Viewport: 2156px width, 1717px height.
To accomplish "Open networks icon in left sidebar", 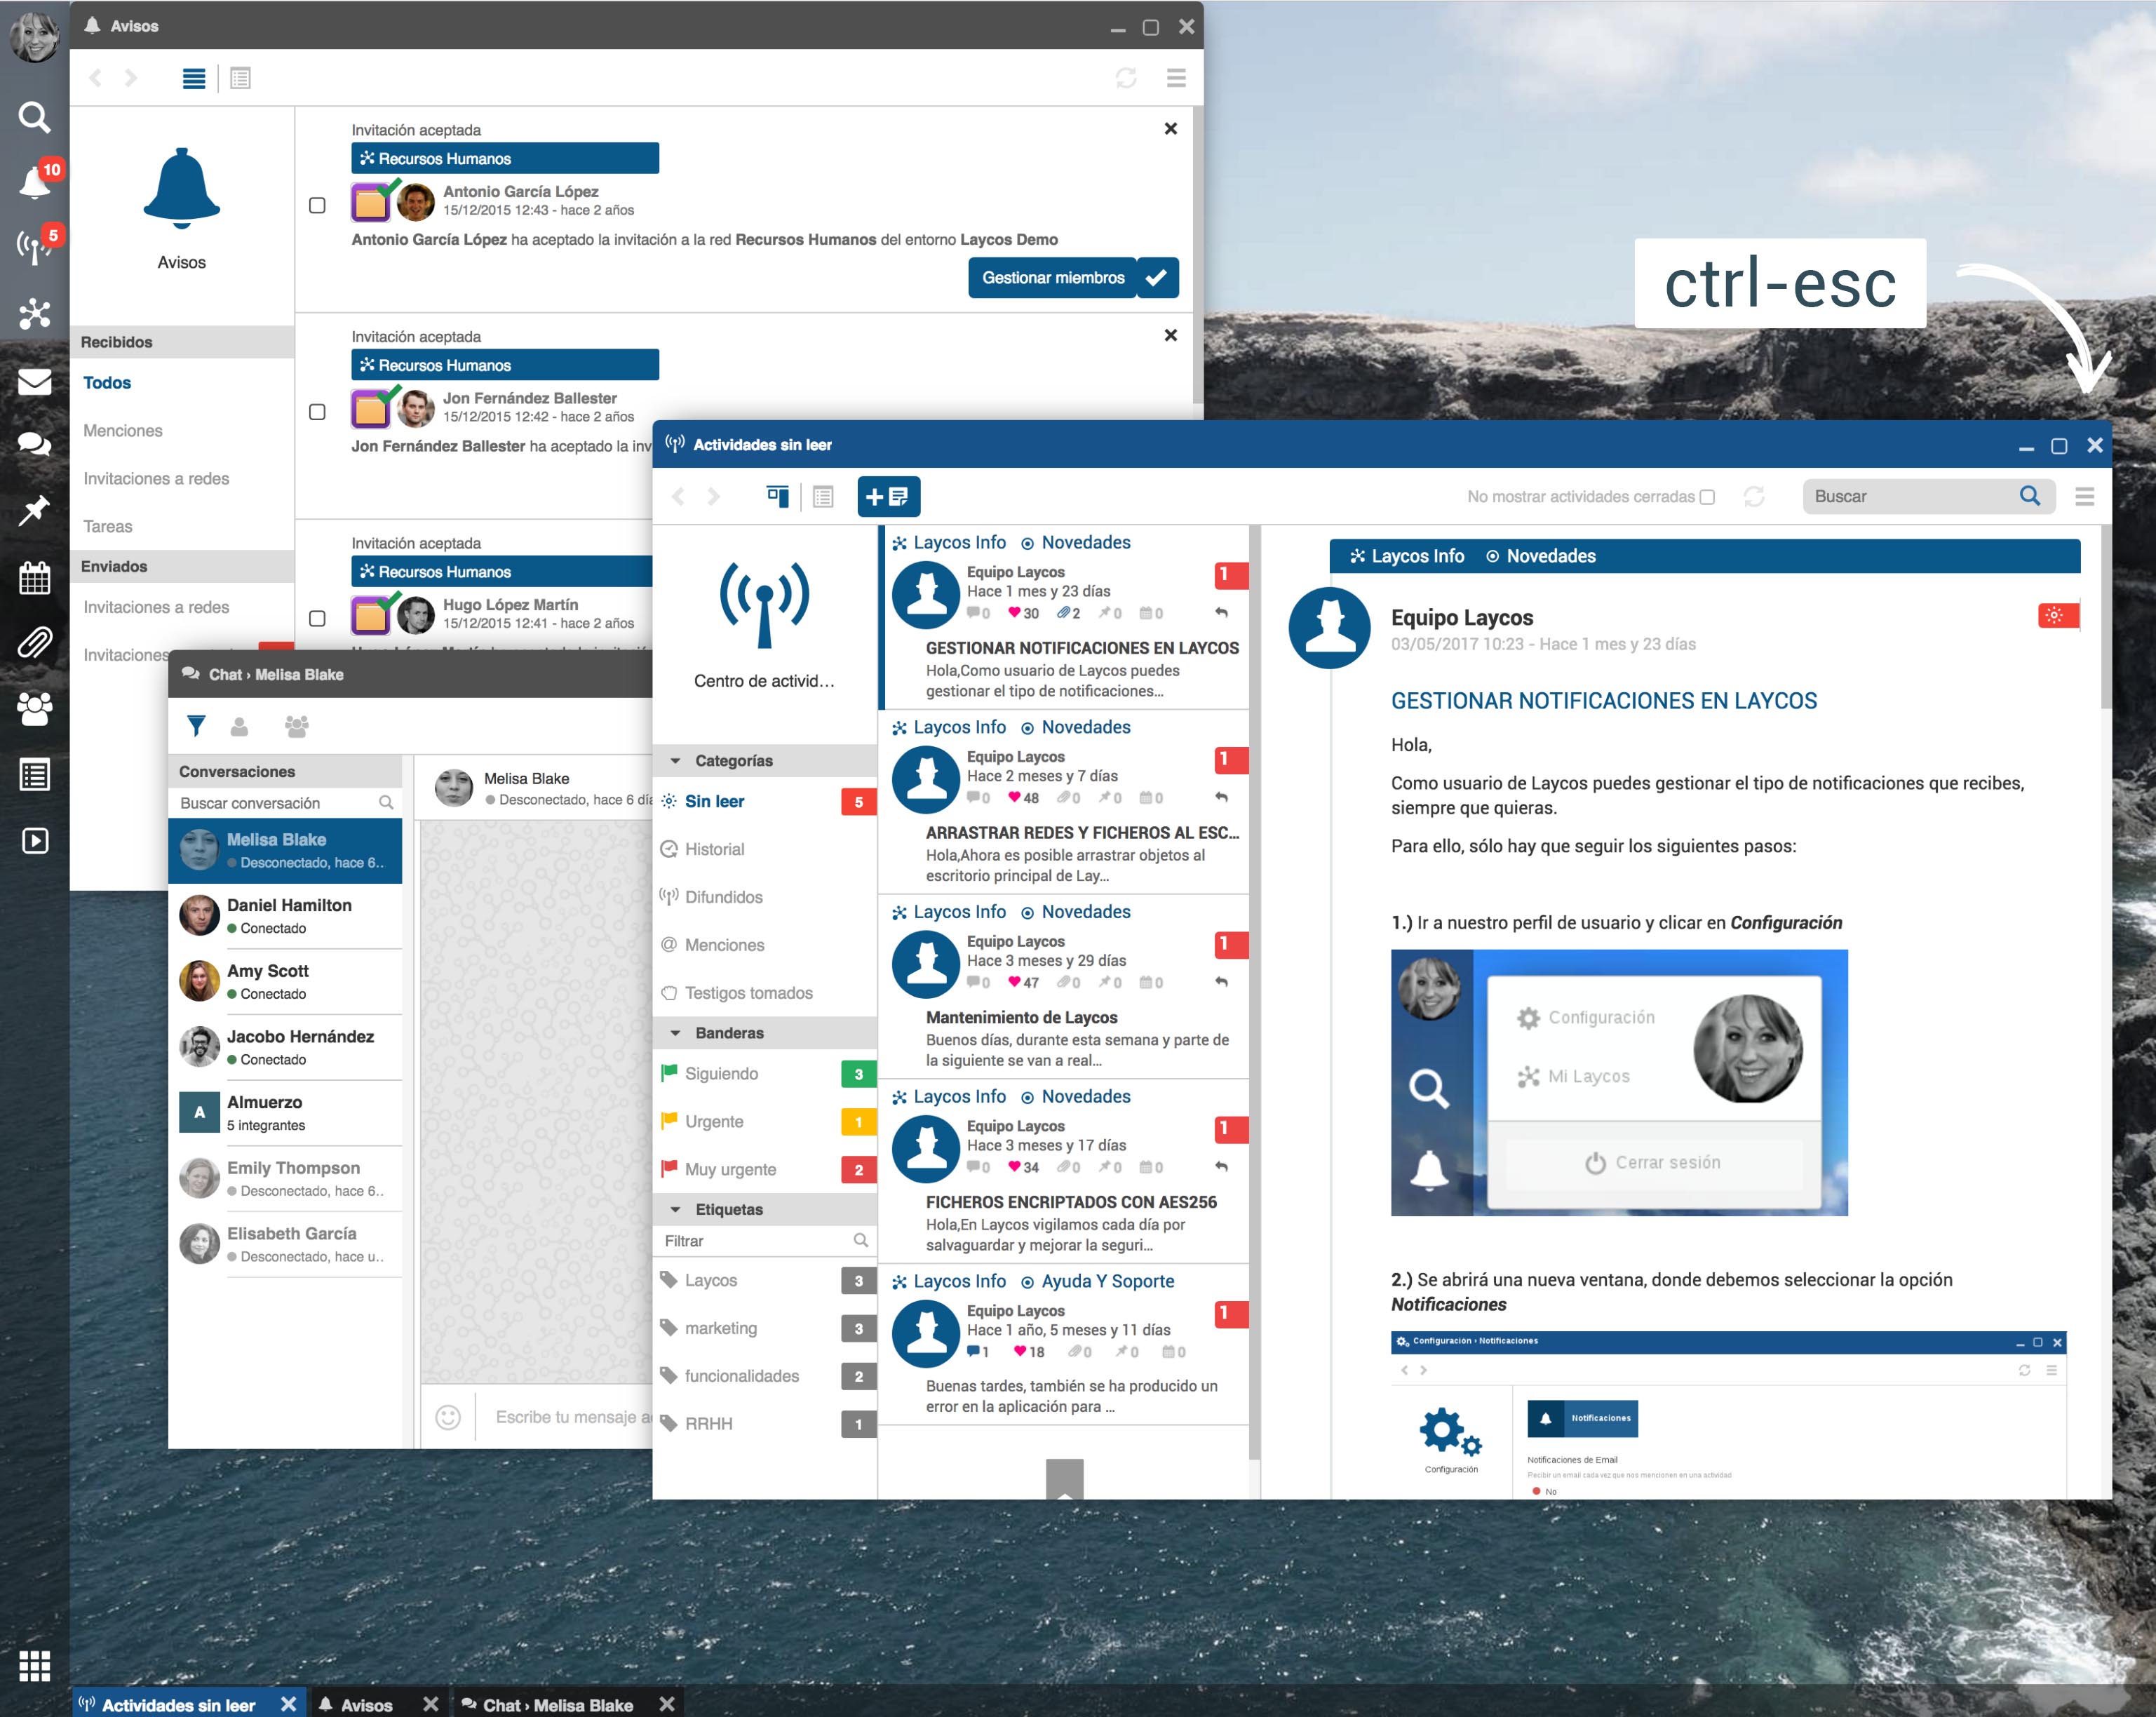I will [x=34, y=313].
